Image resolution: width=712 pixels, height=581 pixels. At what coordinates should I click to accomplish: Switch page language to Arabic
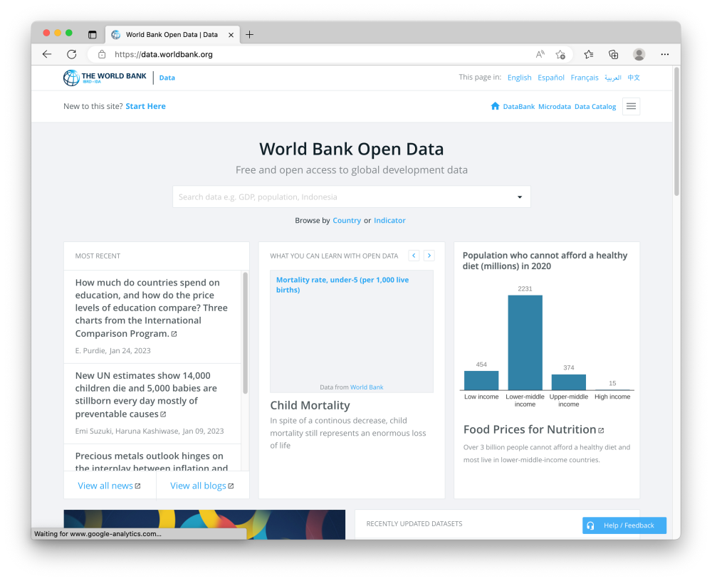612,78
